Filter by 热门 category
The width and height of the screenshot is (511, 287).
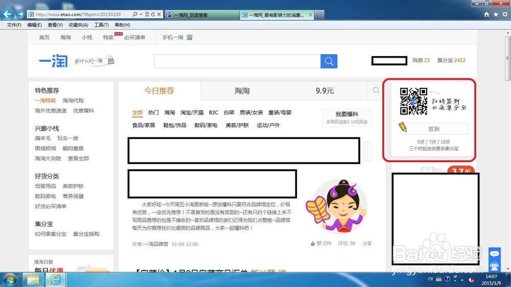[x=153, y=112]
